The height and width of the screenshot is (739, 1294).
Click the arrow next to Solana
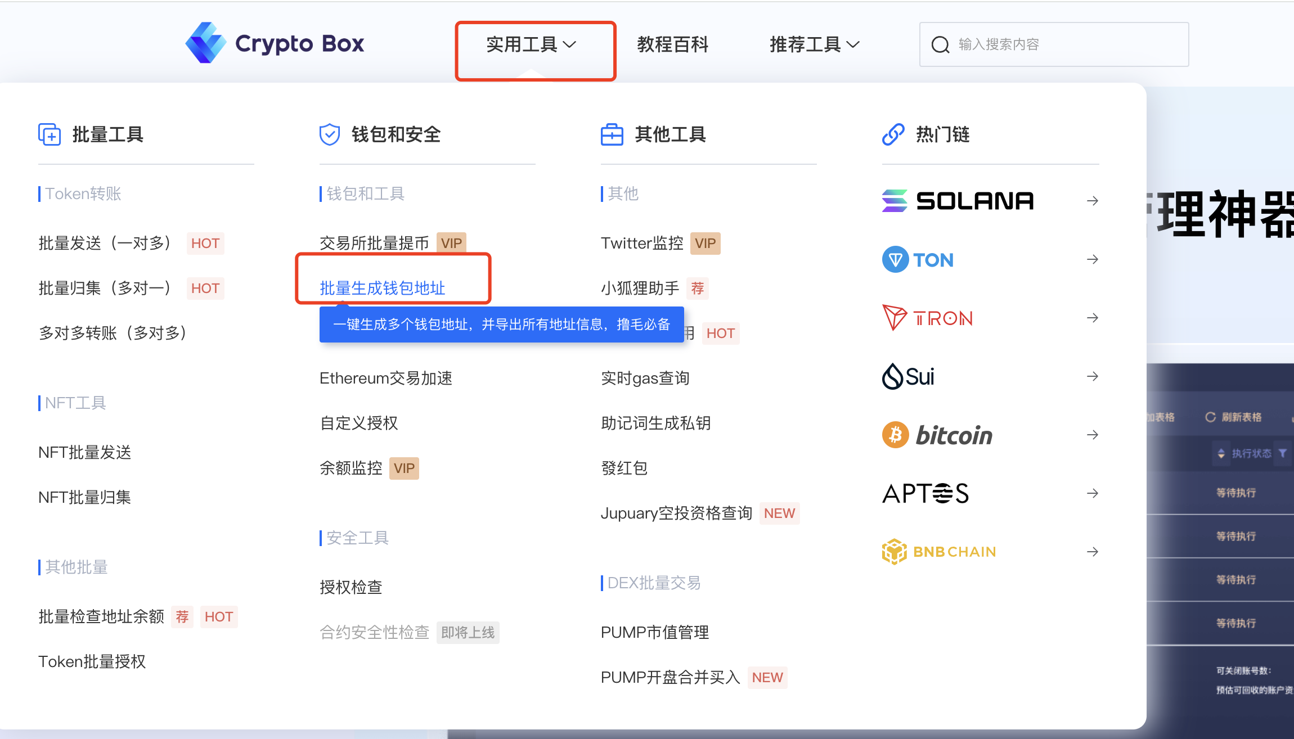tap(1093, 201)
